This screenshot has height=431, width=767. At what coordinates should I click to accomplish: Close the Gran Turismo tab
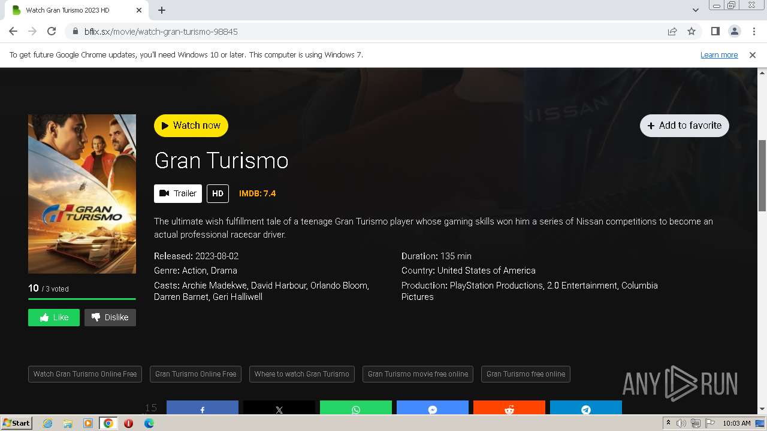pos(139,10)
